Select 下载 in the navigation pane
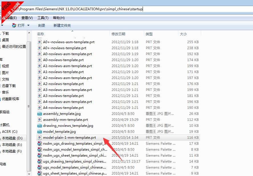 coord(5,34)
